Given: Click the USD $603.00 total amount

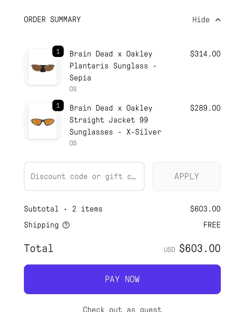Looking at the screenshot, I should (199, 249).
